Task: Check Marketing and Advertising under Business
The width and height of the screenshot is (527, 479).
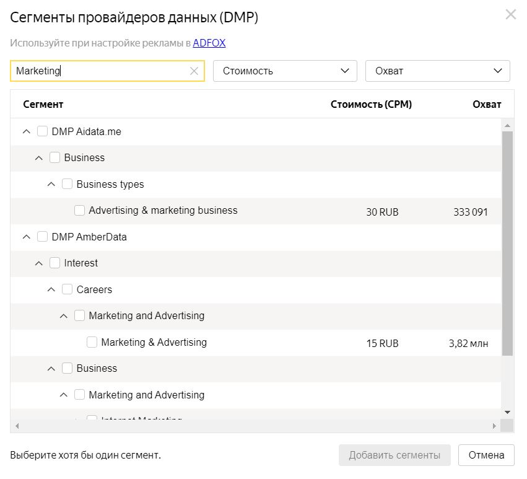Action: (80, 394)
